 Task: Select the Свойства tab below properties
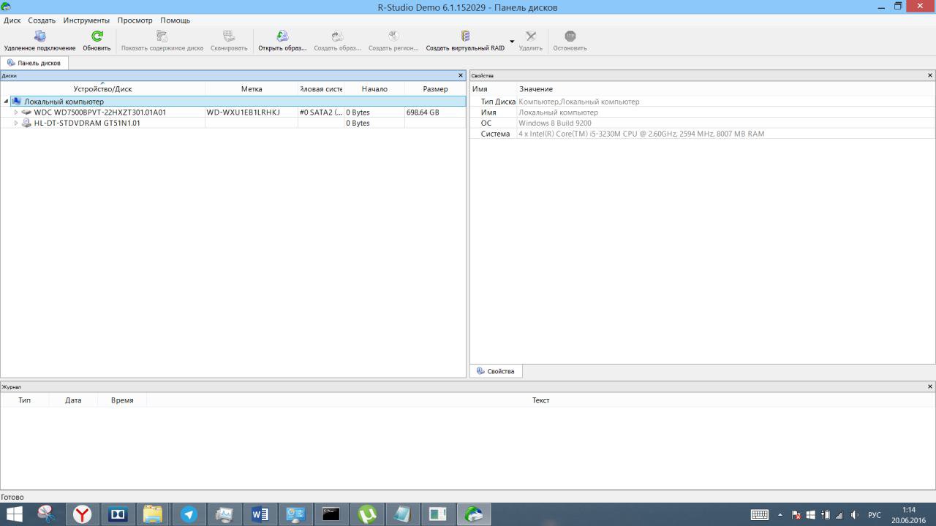[x=496, y=371]
